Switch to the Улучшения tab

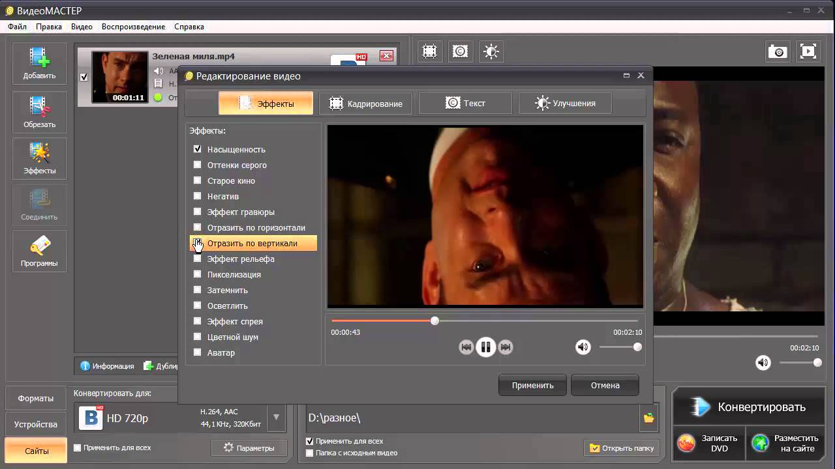(565, 103)
